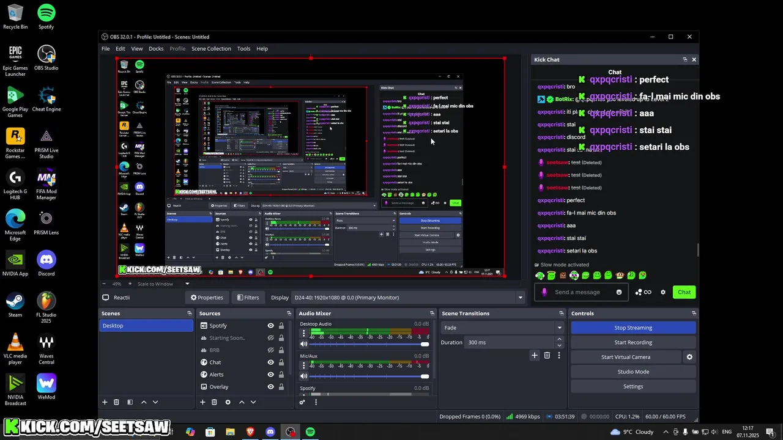
Task: Show the Starting Soon source
Action: (270, 338)
